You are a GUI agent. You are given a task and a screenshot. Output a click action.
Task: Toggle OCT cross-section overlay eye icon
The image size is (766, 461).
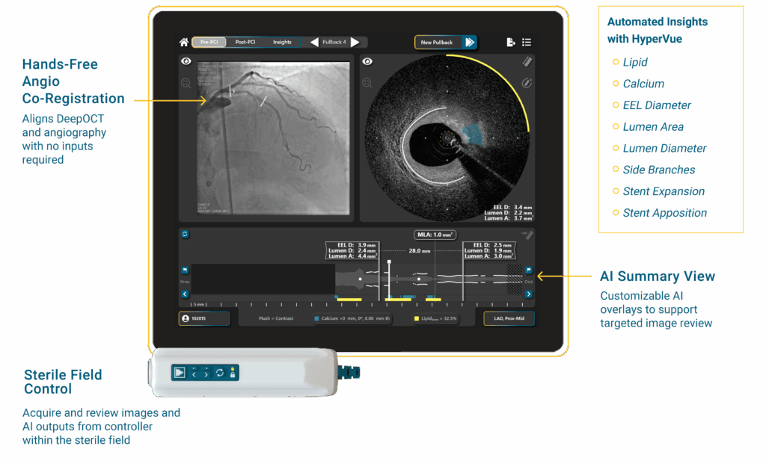[x=367, y=62]
